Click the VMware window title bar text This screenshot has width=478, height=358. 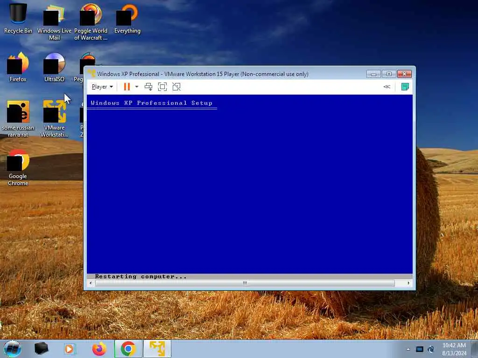[203, 74]
